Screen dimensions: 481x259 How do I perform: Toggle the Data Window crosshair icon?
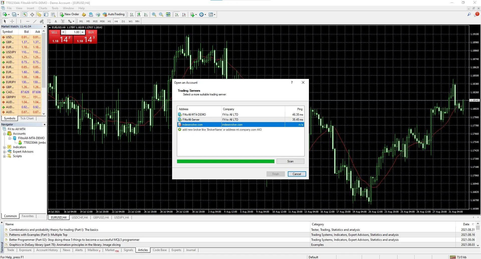[x=32, y=14]
